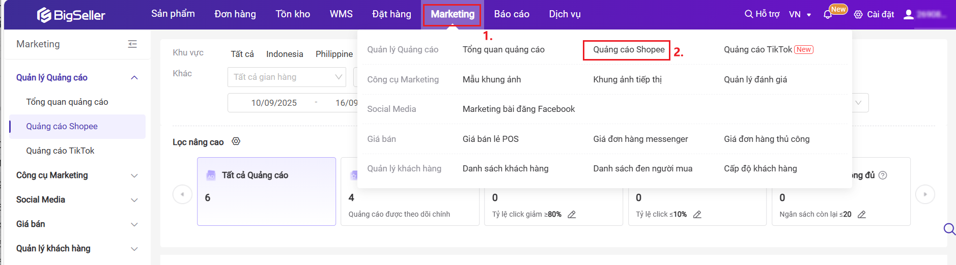This screenshot has width=956, height=265.
Task: Open Quảng cáo TikTok from sidebar
Action: pyautogui.click(x=60, y=151)
